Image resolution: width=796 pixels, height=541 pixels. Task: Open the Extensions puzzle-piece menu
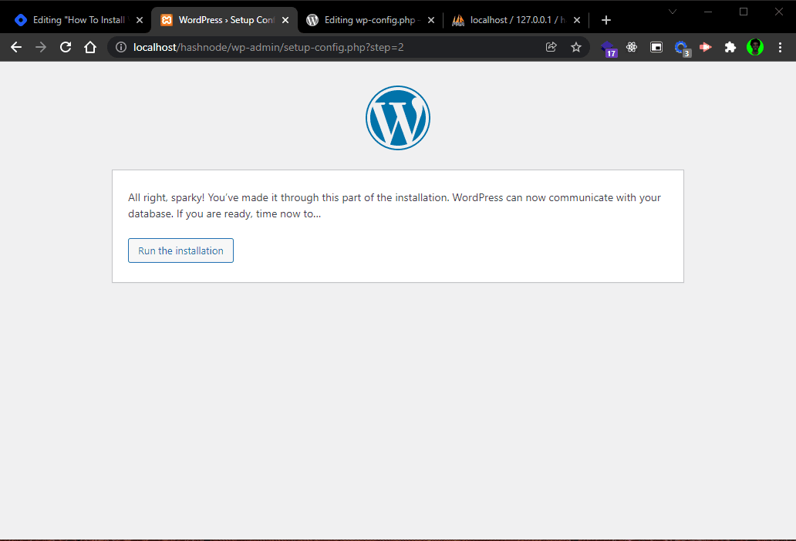730,47
